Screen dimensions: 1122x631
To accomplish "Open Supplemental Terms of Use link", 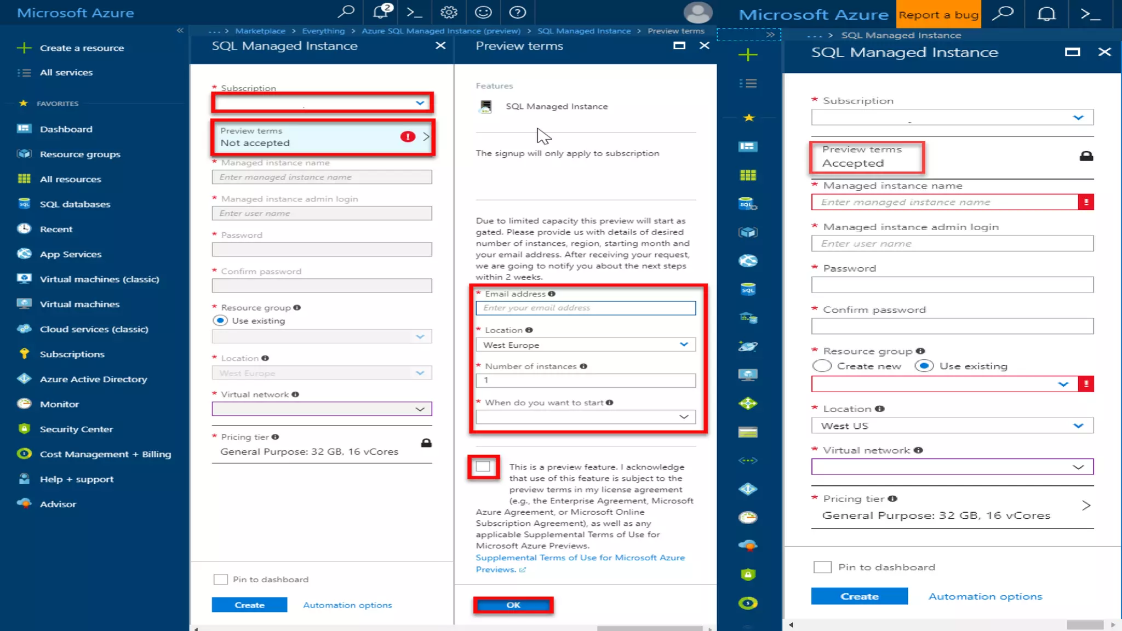I will point(580,563).
